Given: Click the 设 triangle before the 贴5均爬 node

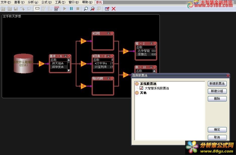Looking at the screenshot, I should [x=83, y=86].
